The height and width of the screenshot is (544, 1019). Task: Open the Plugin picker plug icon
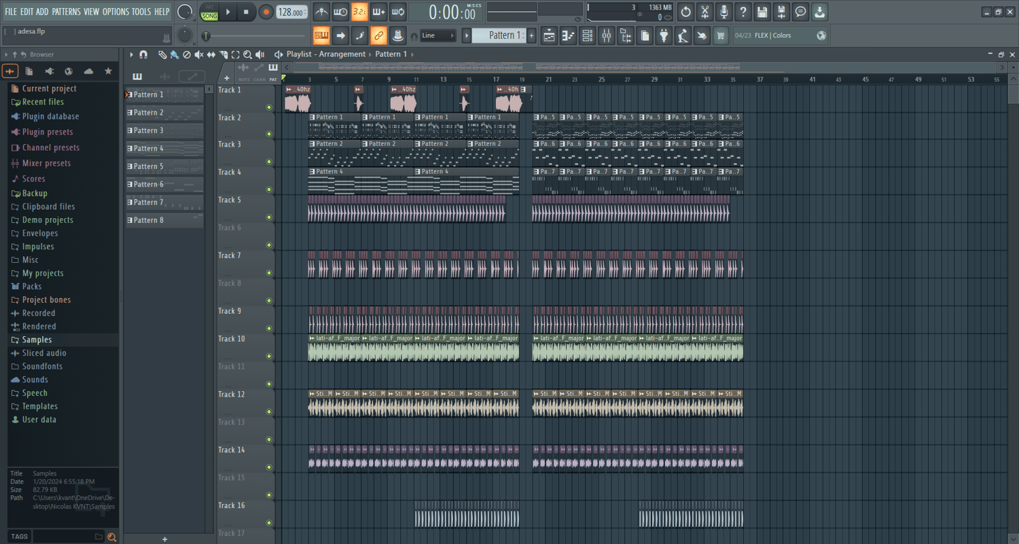[664, 35]
